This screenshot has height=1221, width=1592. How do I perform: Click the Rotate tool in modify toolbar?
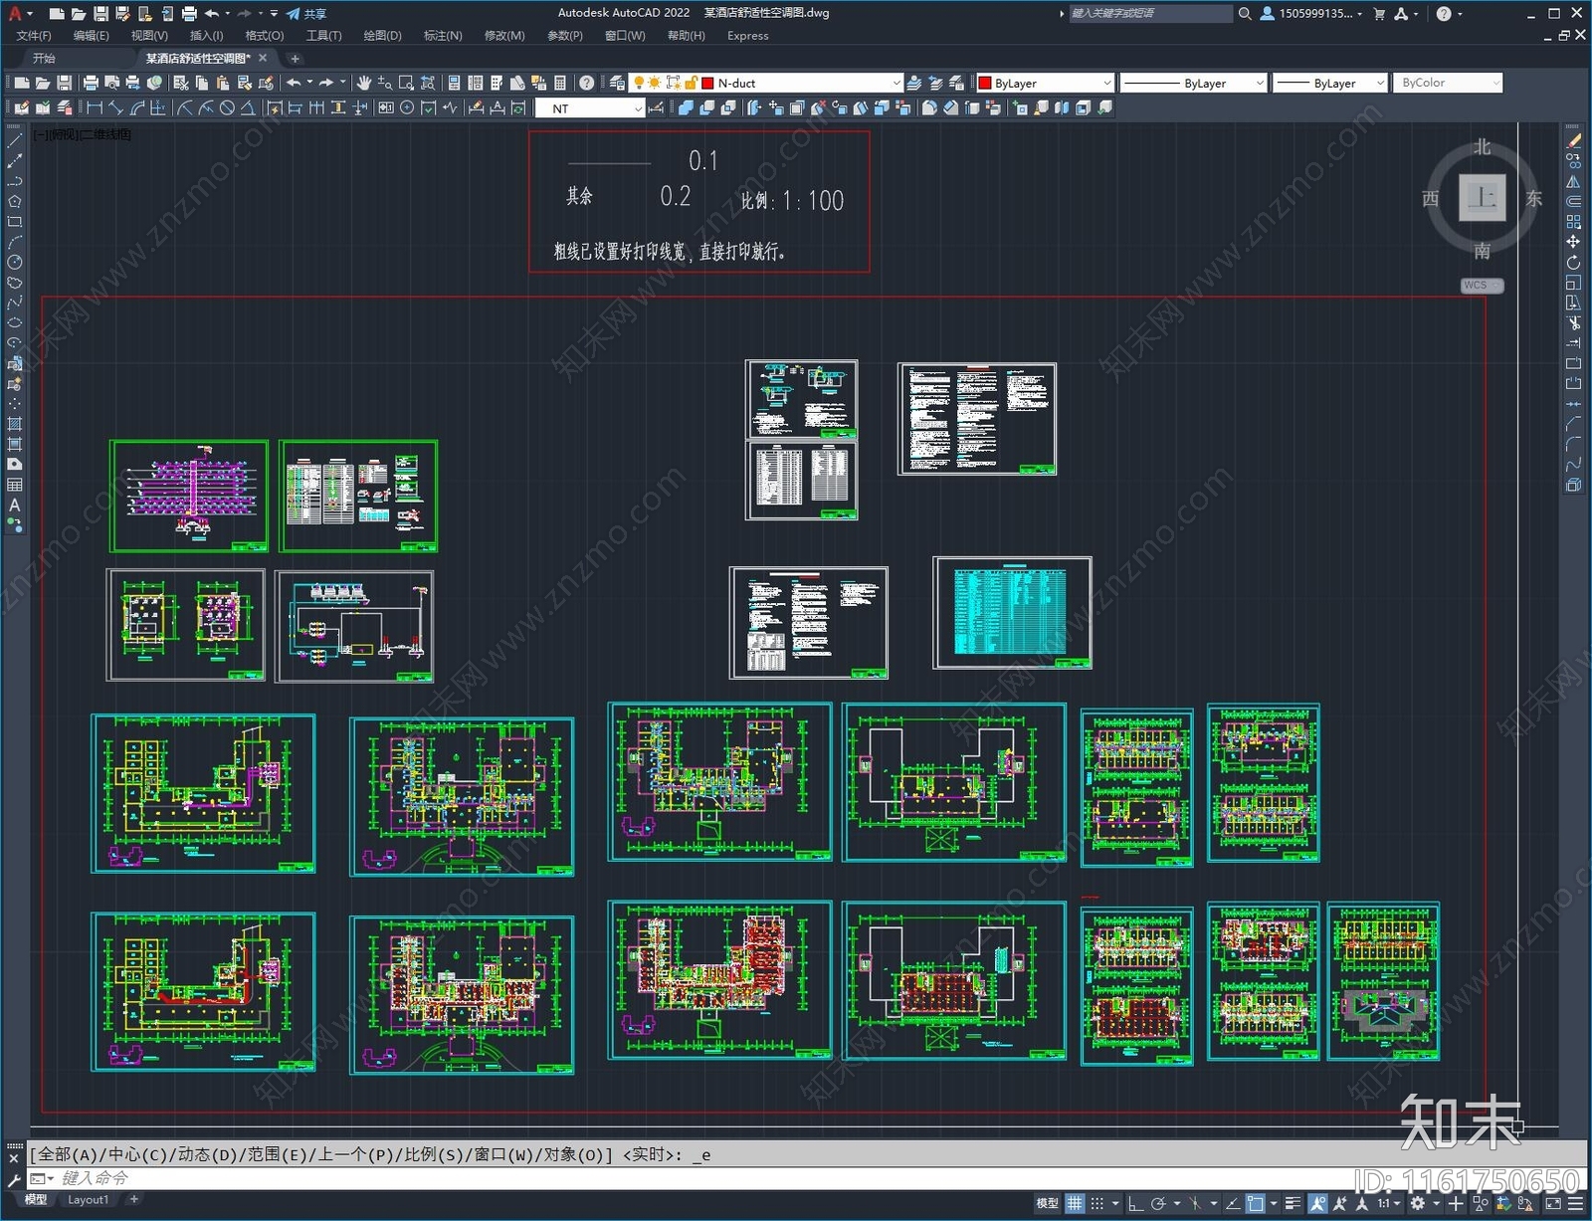pos(1573,263)
